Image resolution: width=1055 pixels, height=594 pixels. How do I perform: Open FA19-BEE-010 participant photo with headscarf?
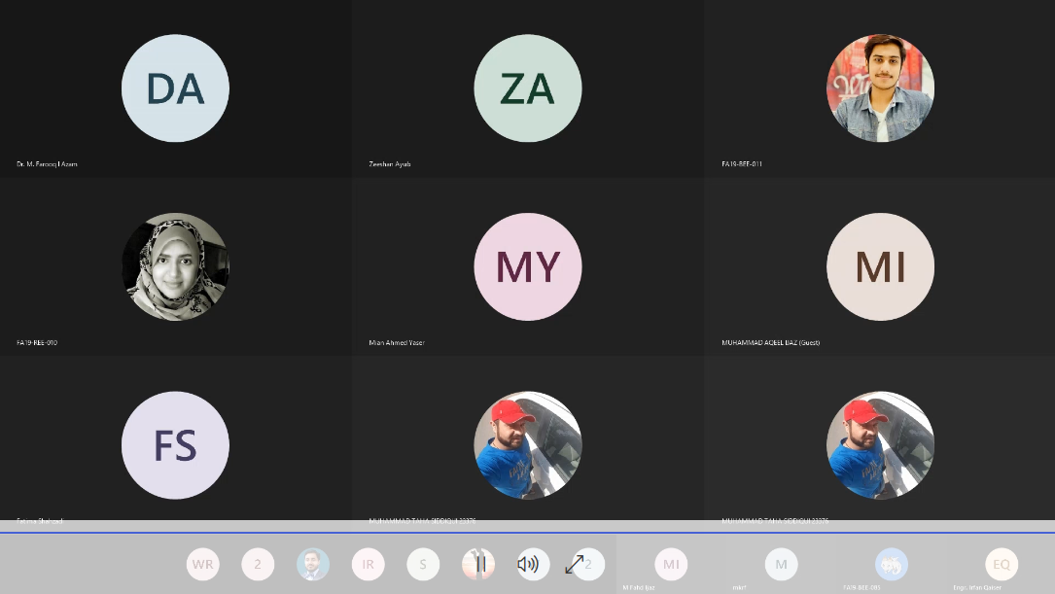[x=175, y=266]
